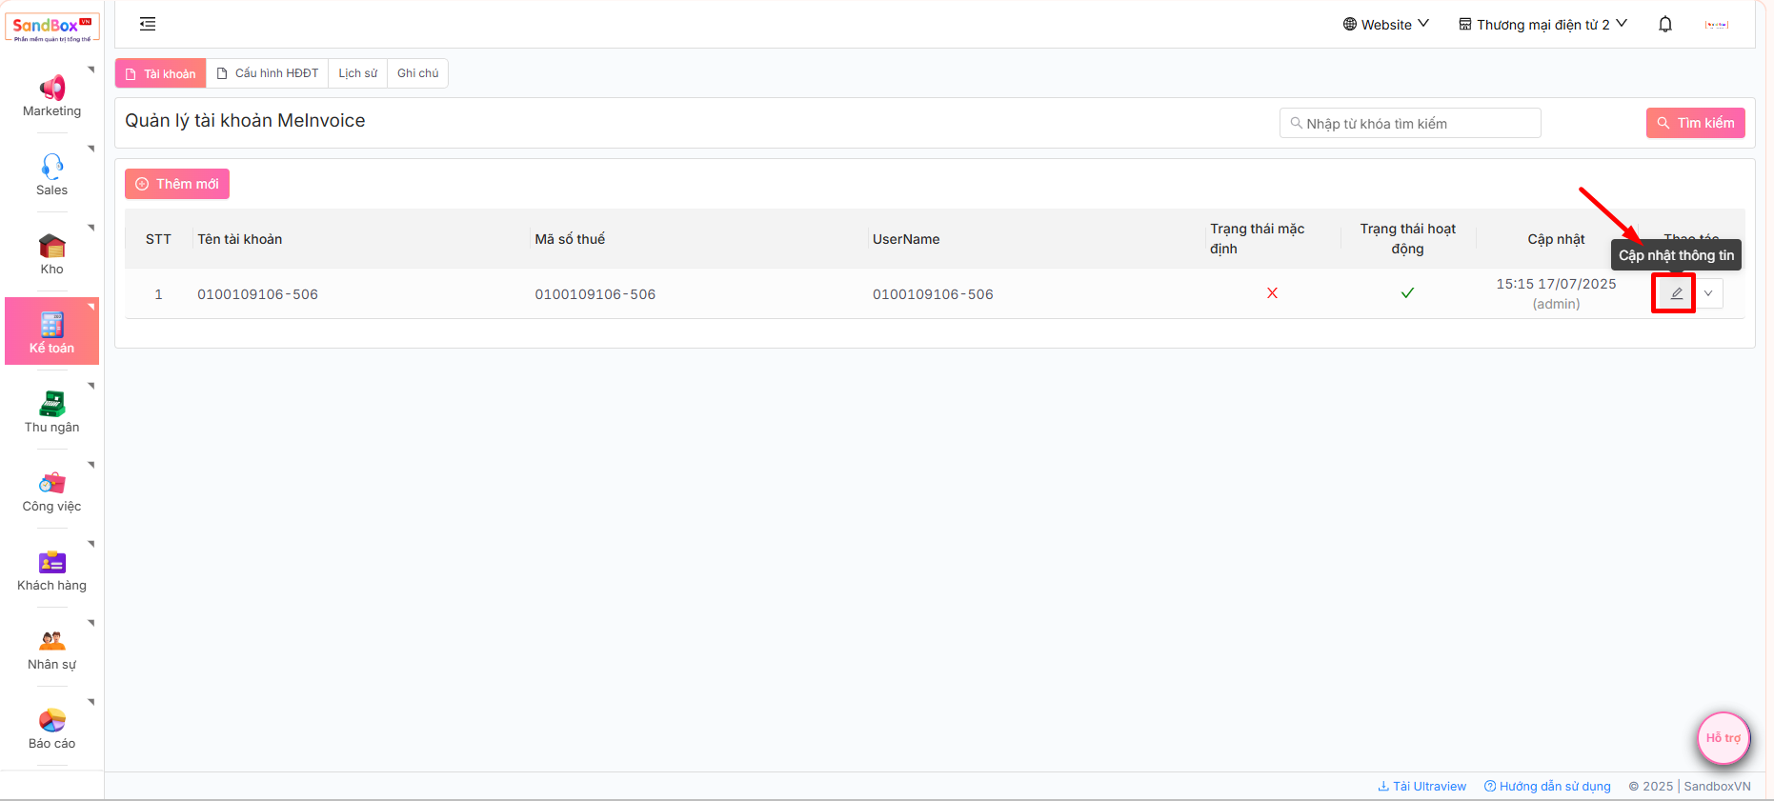Open the Báo cáo reports icon
1774x801 pixels.
(x=51, y=721)
